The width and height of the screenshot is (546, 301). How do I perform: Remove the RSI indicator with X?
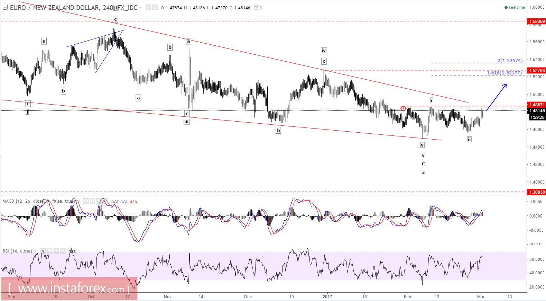click(x=63, y=251)
